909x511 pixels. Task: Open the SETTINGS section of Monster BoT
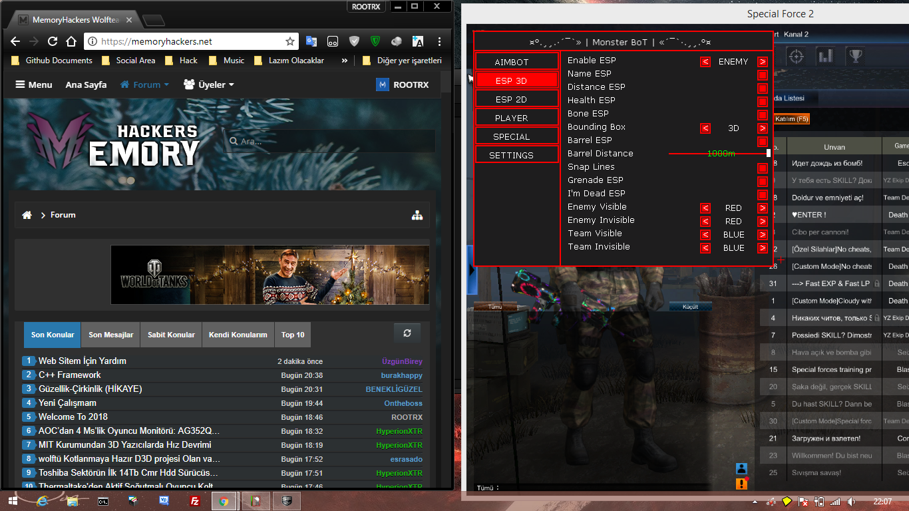point(517,154)
